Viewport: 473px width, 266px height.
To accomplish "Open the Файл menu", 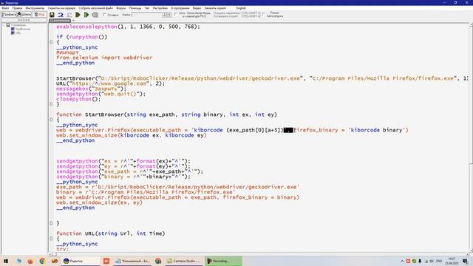I will pyautogui.click(x=5, y=8).
